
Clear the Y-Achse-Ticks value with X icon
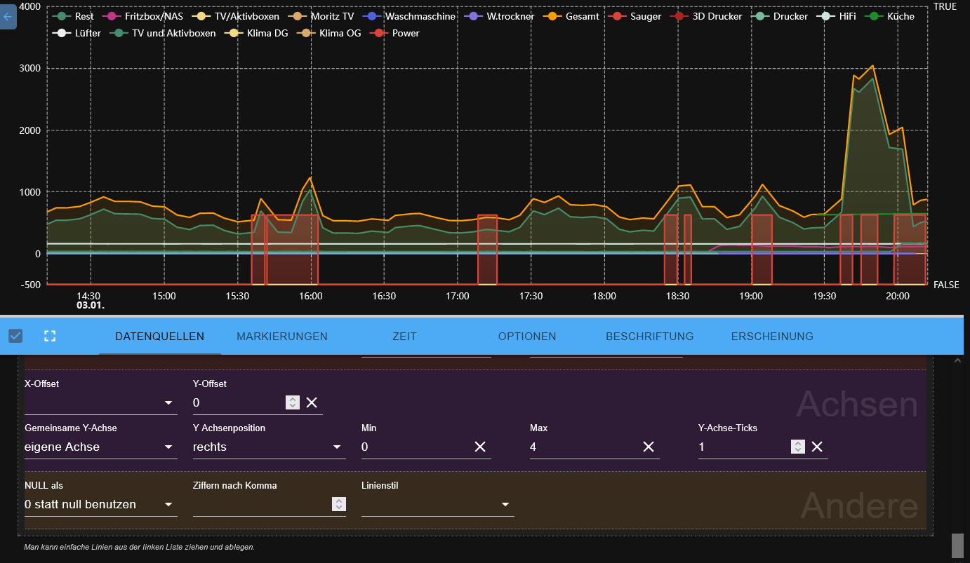(x=817, y=447)
